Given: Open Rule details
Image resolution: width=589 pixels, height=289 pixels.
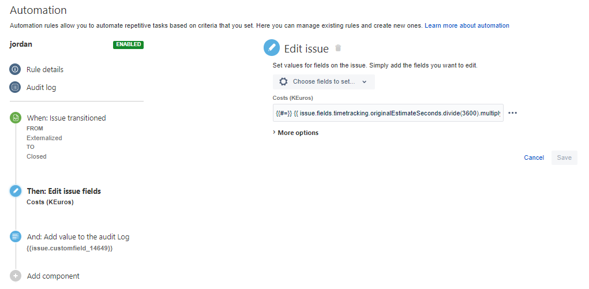Looking at the screenshot, I should pos(44,70).
